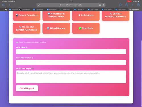Switch to the Canva AI tab

click(80, 9)
